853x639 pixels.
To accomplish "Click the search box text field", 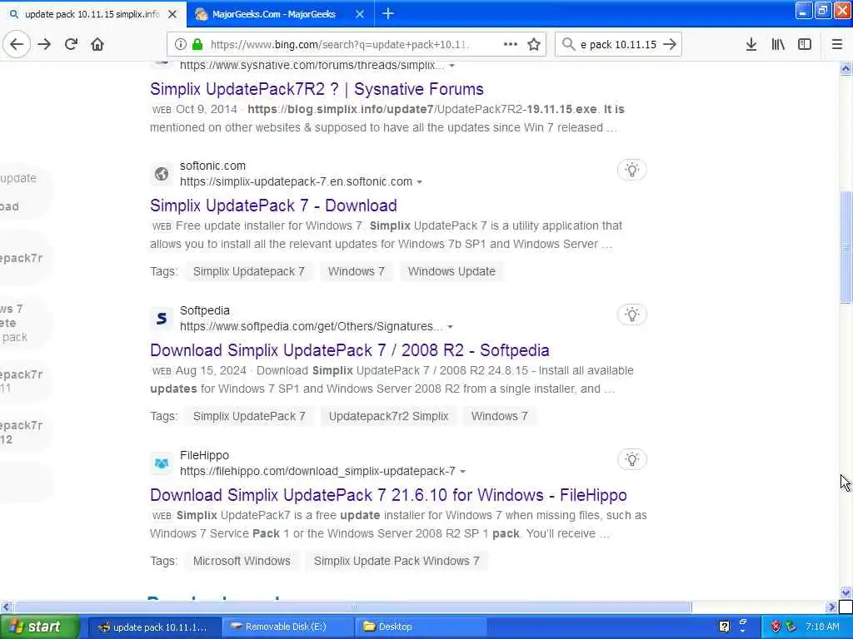I will (x=618, y=45).
